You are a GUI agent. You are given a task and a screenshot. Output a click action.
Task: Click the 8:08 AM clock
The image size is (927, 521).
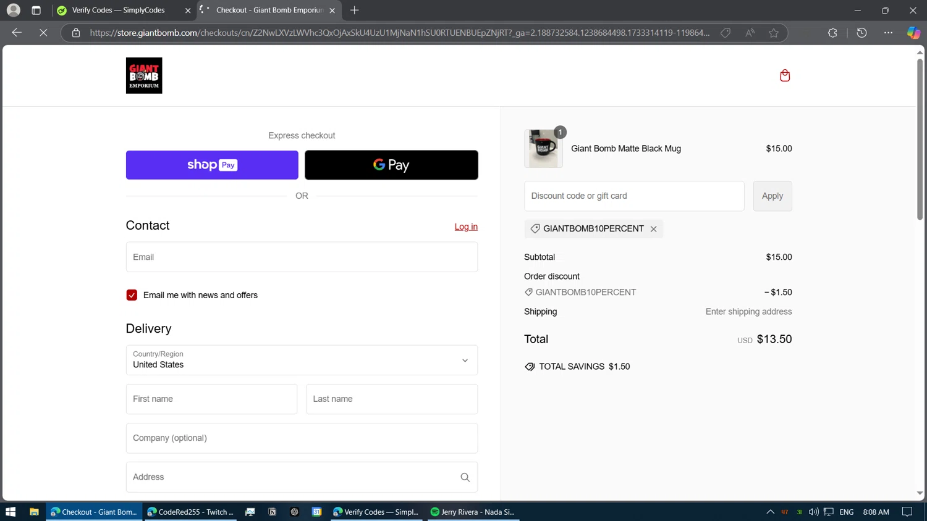876,512
